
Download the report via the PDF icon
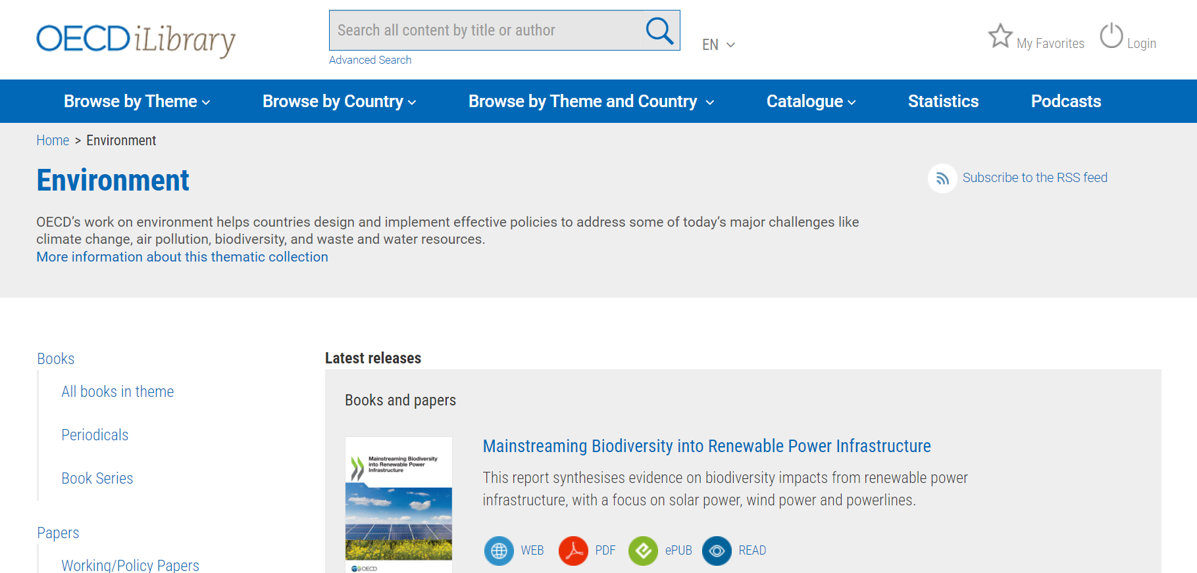click(x=573, y=551)
